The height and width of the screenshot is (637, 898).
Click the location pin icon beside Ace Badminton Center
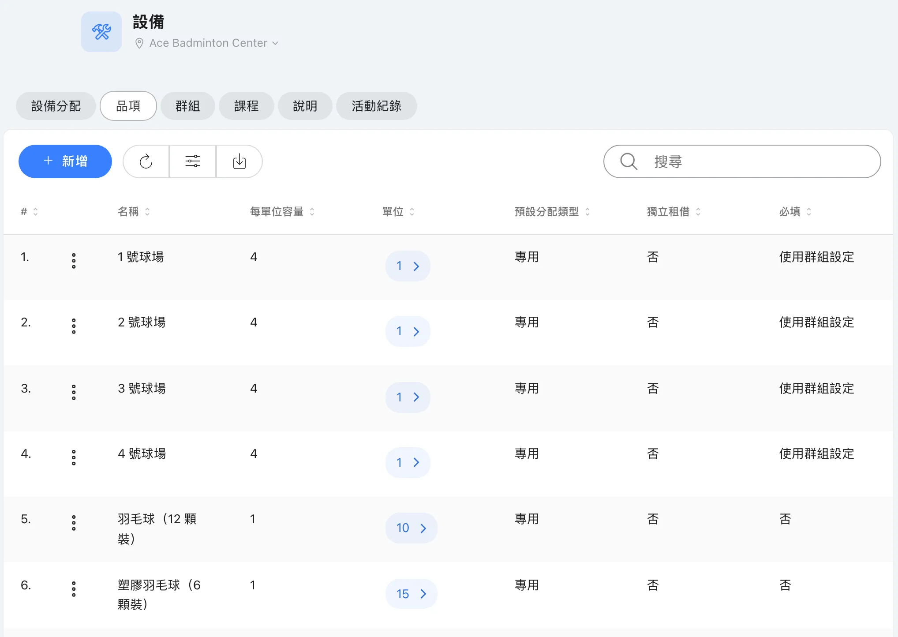139,43
